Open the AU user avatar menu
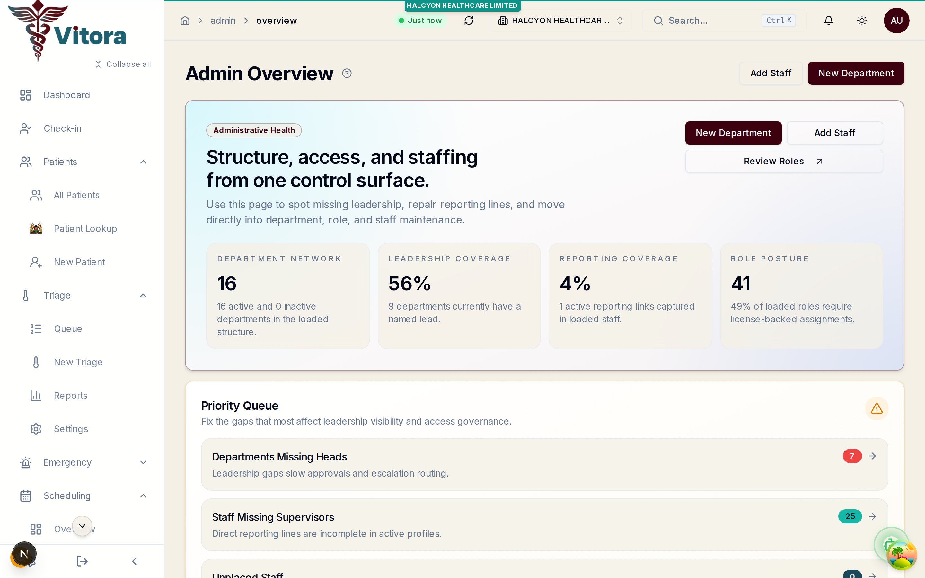This screenshot has height=578, width=925. [896, 21]
